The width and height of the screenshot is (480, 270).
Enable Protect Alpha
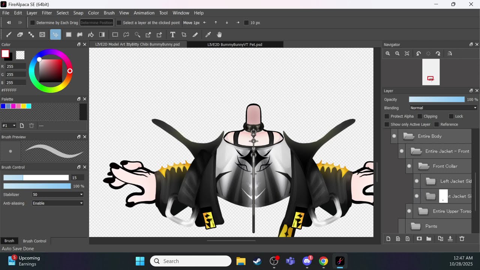pos(387,116)
